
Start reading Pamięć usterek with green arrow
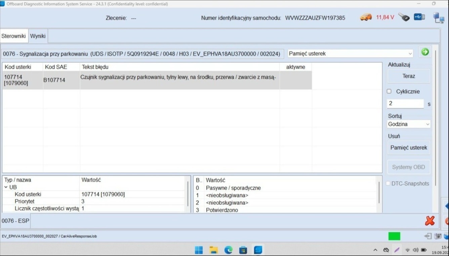(x=425, y=52)
